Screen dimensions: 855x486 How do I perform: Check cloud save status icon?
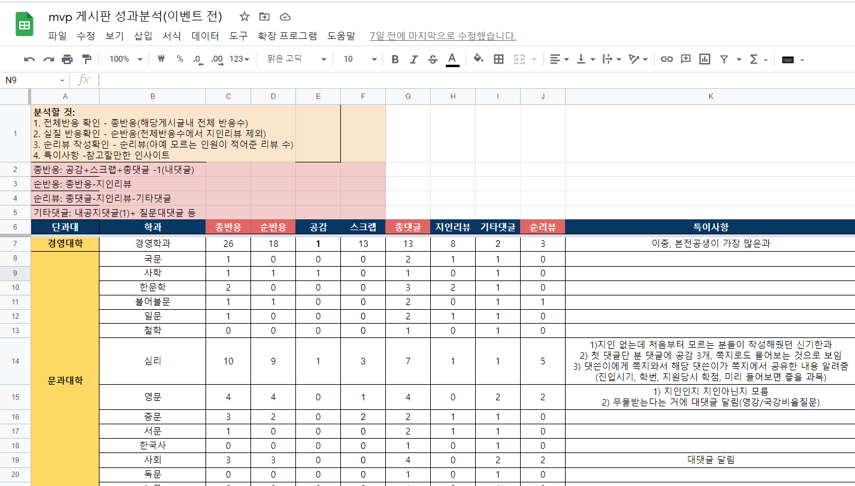[285, 17]
